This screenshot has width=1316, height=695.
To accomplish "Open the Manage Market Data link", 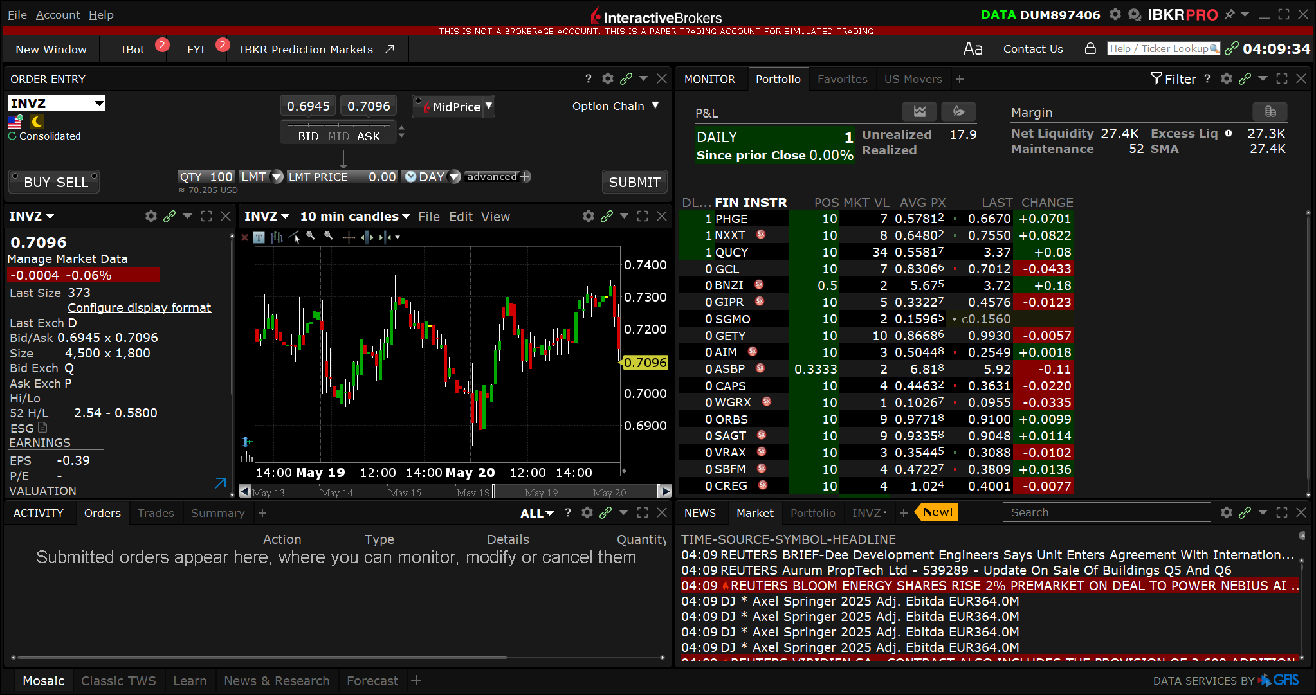I will [68, 258].
